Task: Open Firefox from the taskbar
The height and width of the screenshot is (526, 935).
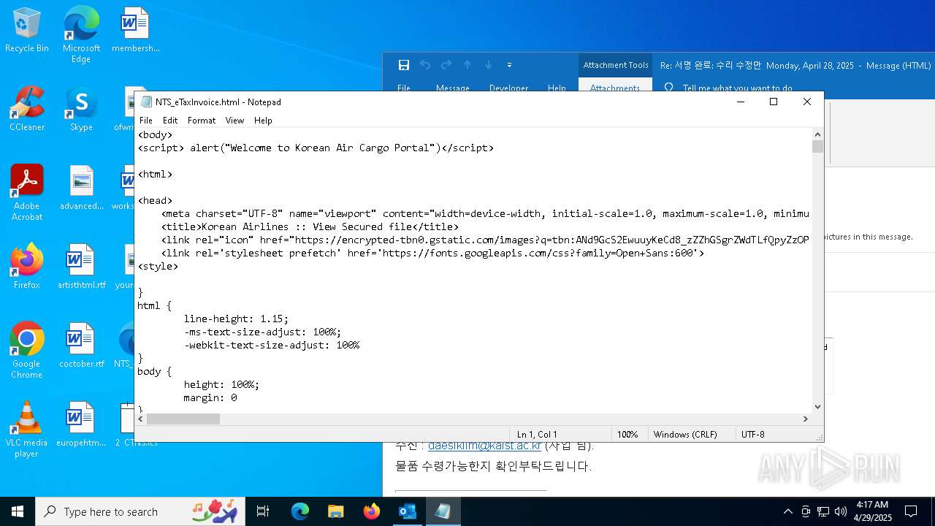Action: tap(372, 511)
